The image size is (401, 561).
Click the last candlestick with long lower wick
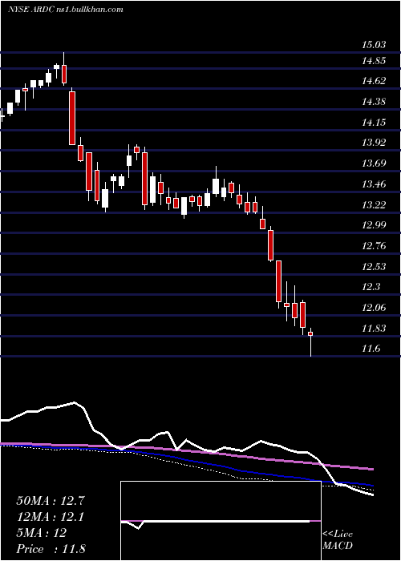(310, 341)
